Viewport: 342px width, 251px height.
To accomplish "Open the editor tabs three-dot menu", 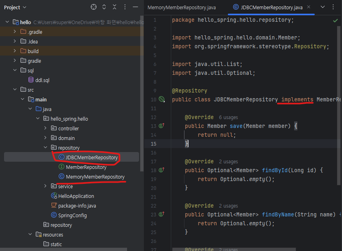I will 333,7.
